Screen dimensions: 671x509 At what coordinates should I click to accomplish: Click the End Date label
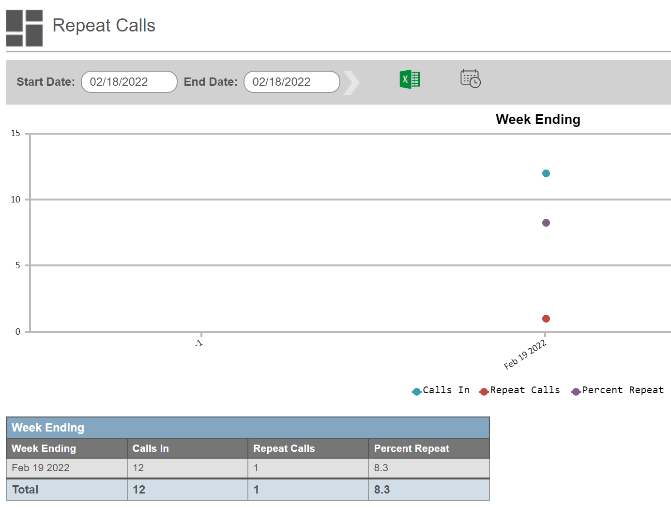[211, 82]
